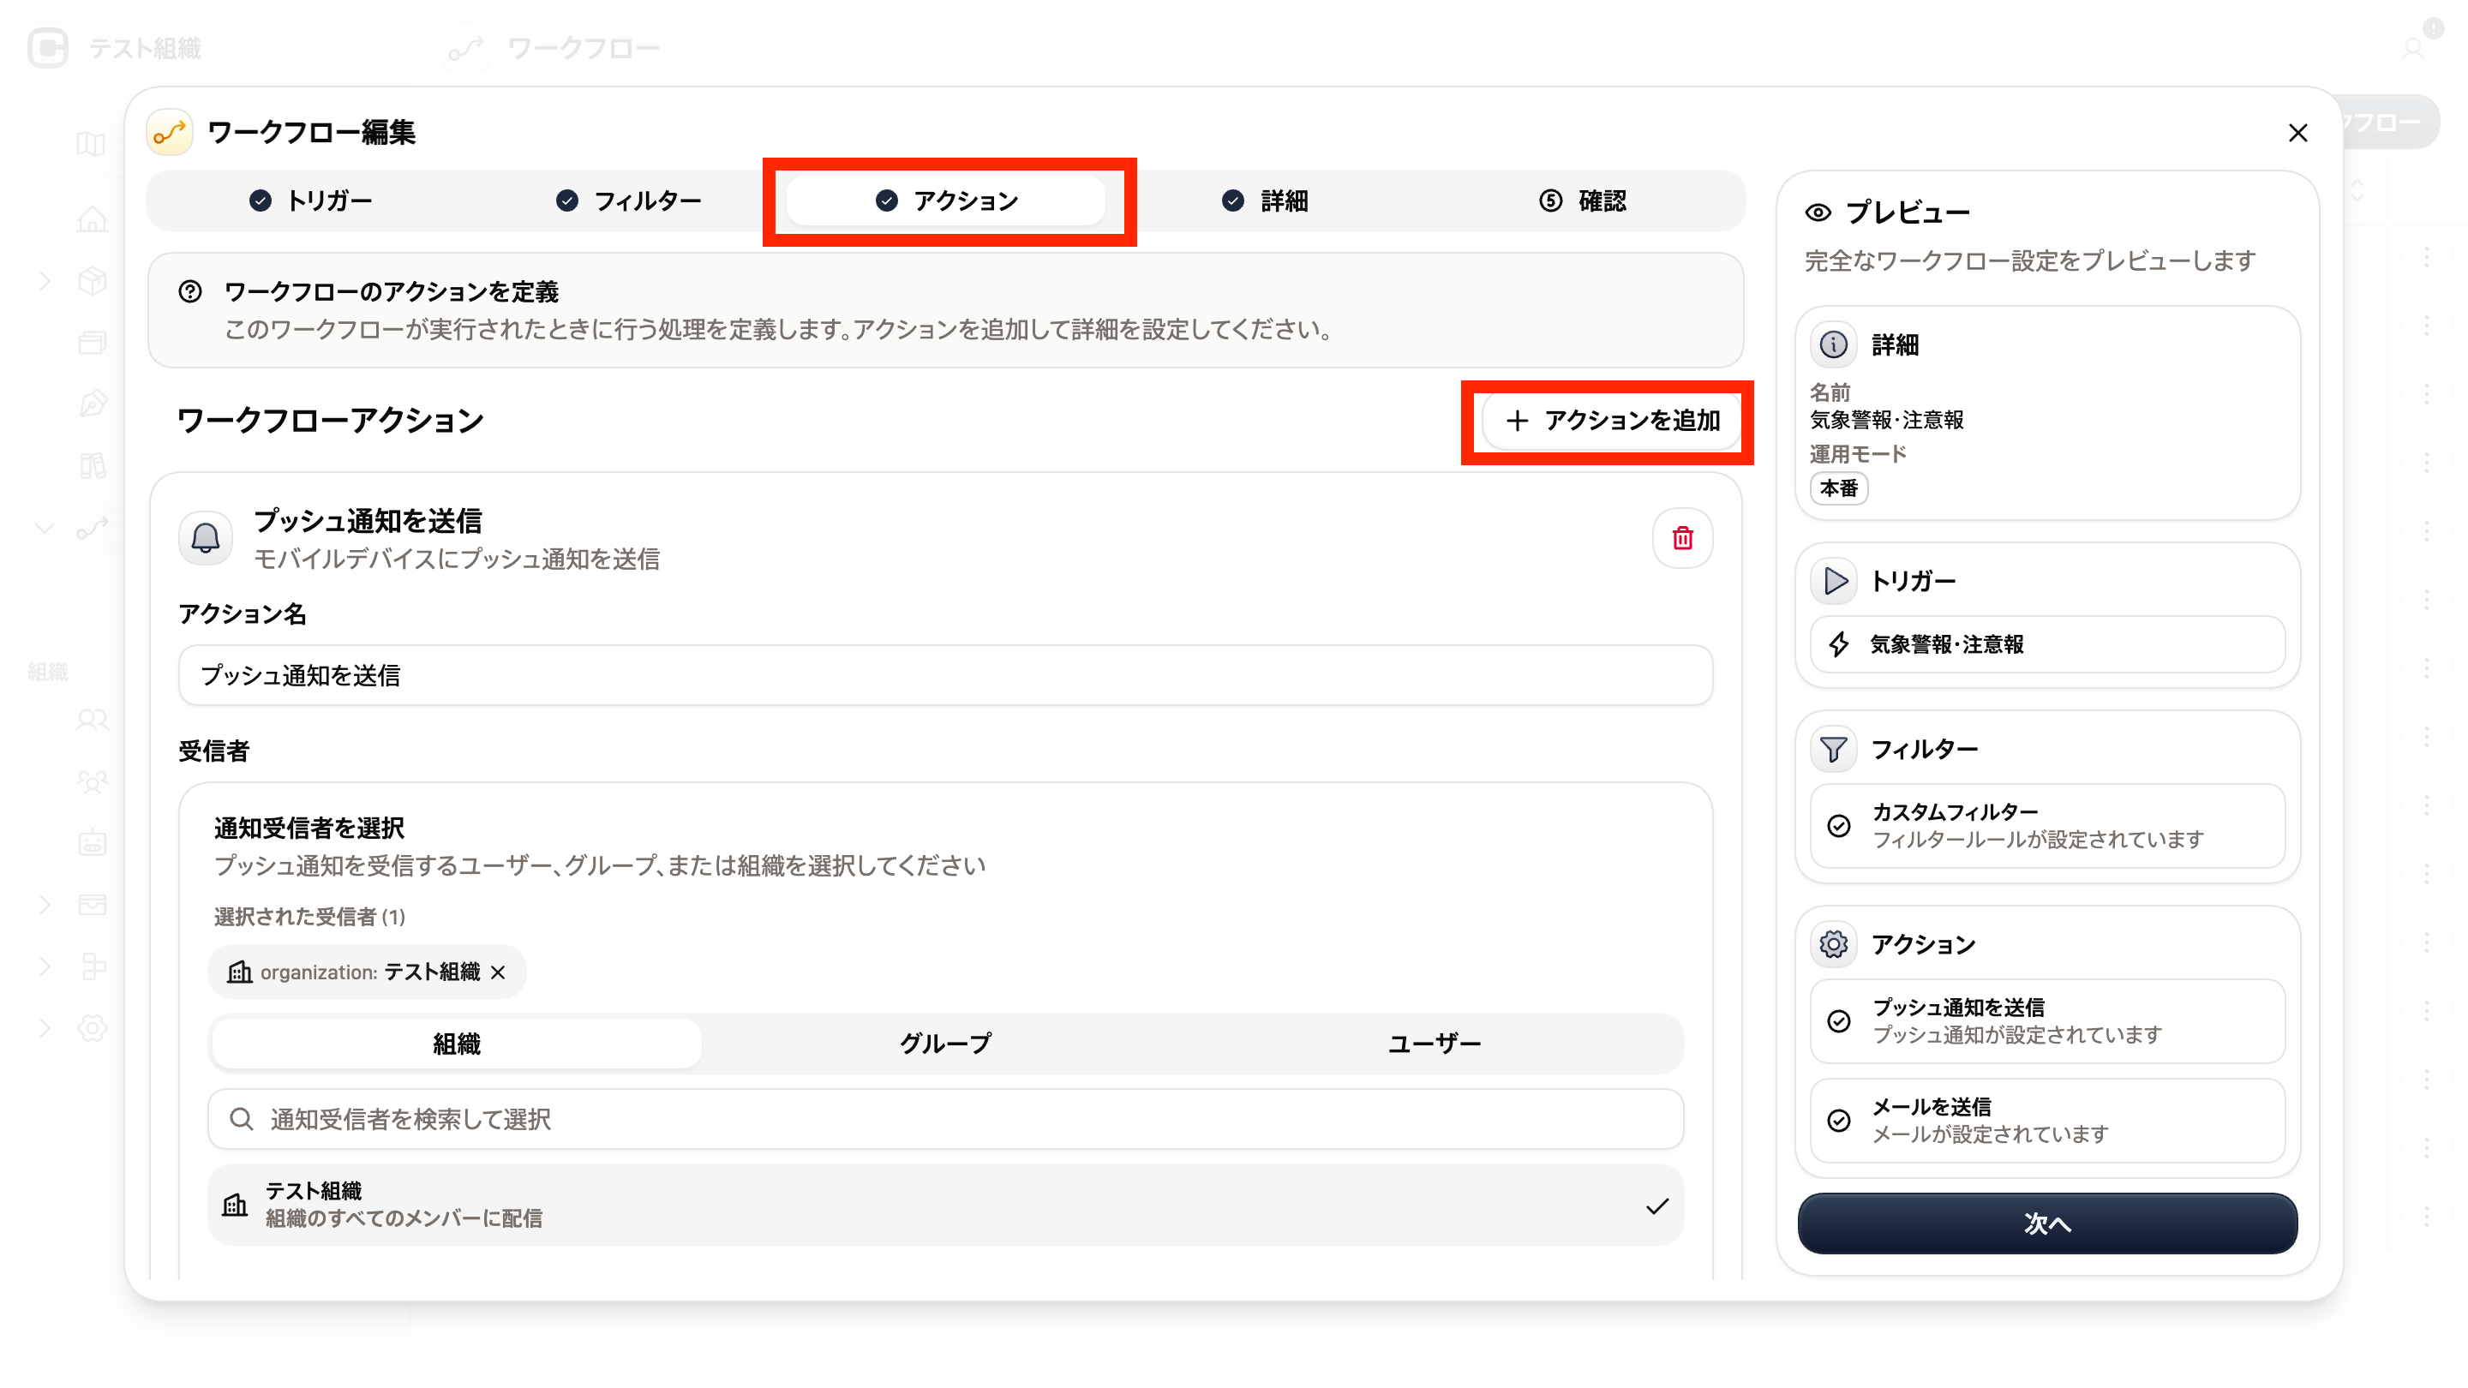Image resolution: width=2468 pixels, height=1388 pixels.
Task: Open the home icon in background sidebar
Action: (92, 219)
